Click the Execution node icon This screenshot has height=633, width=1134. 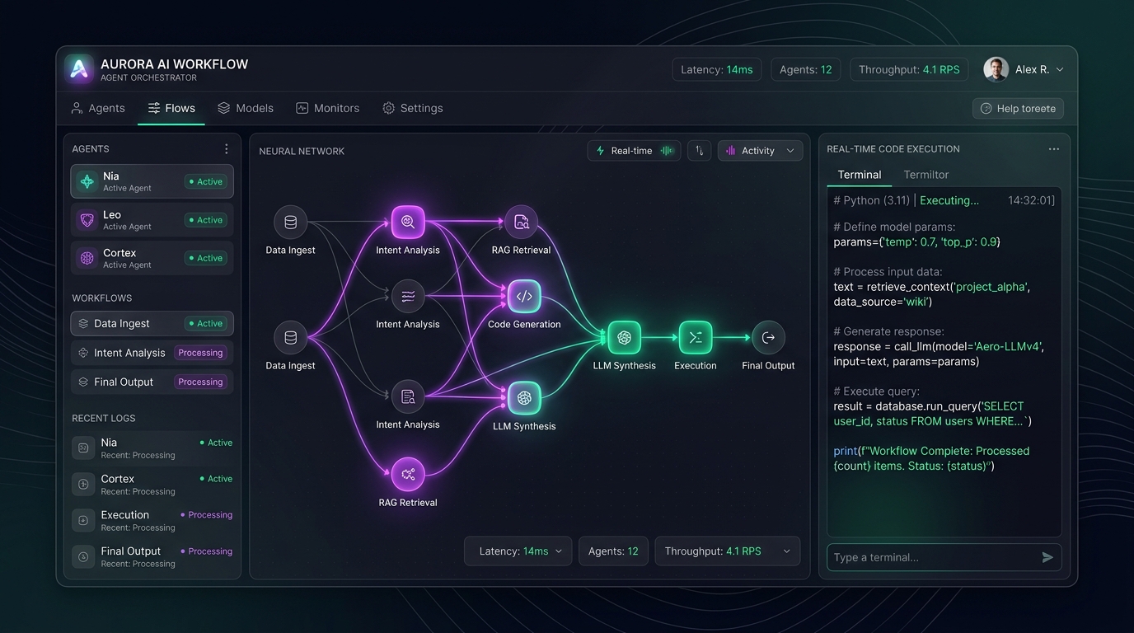[x=696, y=337]
